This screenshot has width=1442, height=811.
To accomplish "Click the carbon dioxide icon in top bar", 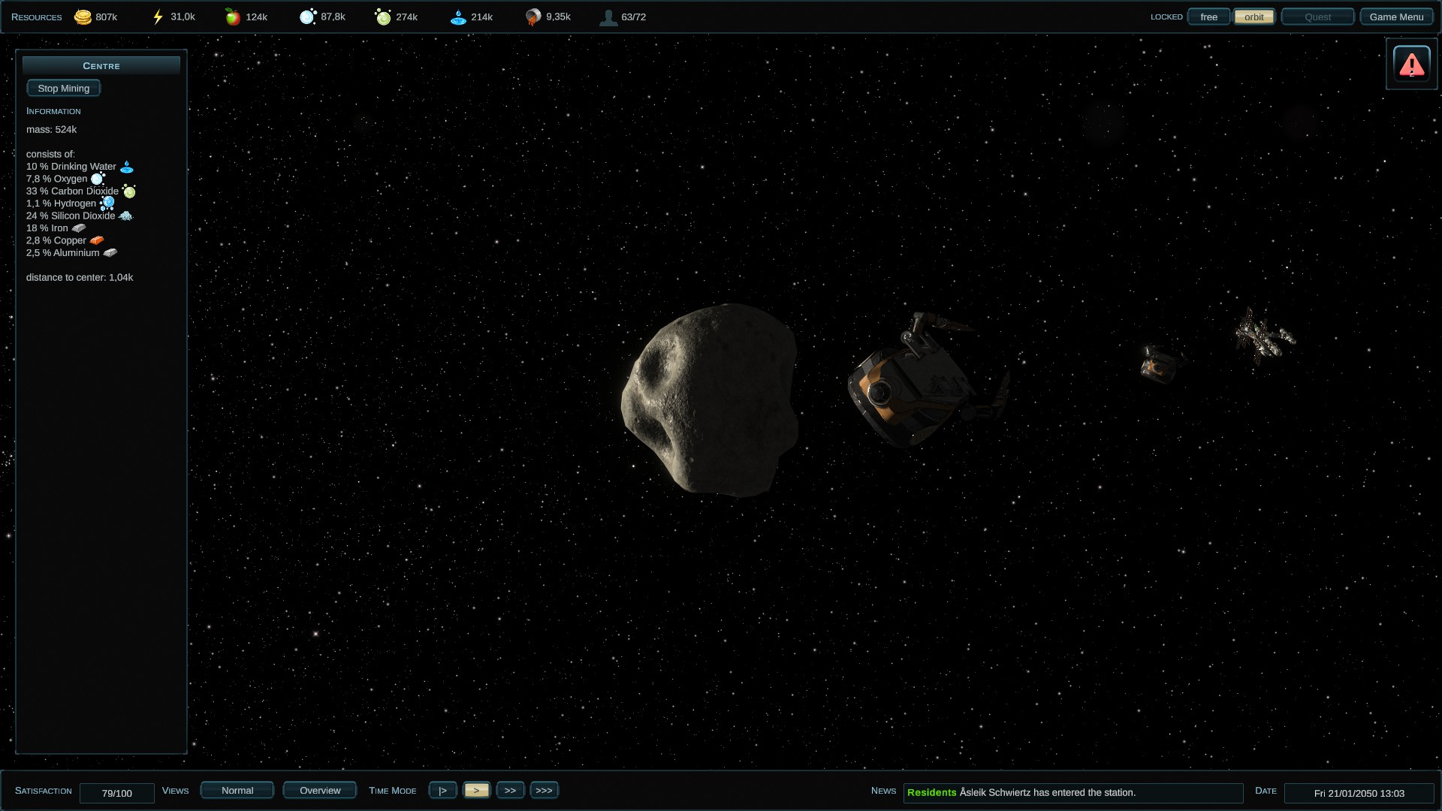I will 383,17.
